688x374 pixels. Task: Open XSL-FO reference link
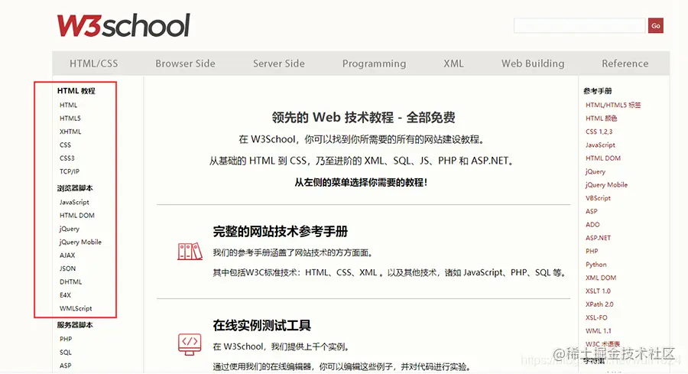596,317
